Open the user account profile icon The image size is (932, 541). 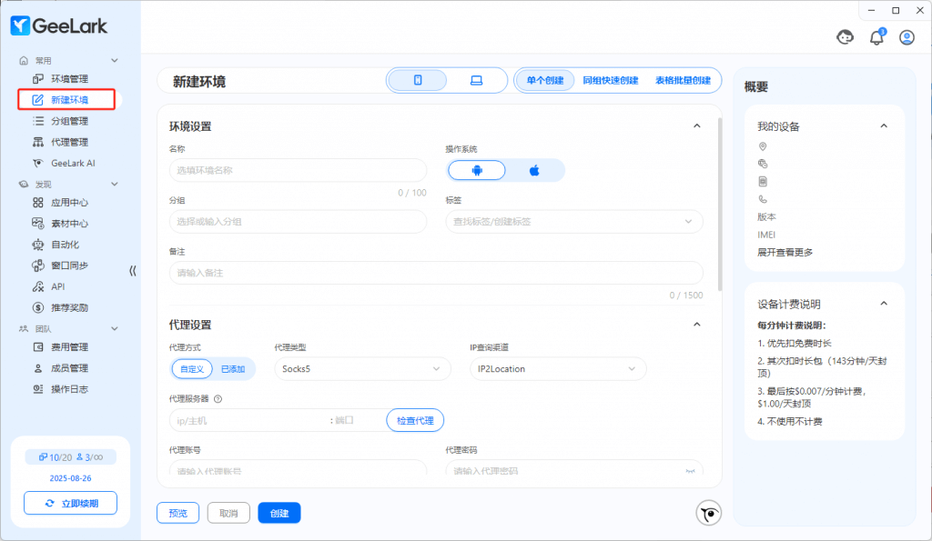[x=907, y=37]
